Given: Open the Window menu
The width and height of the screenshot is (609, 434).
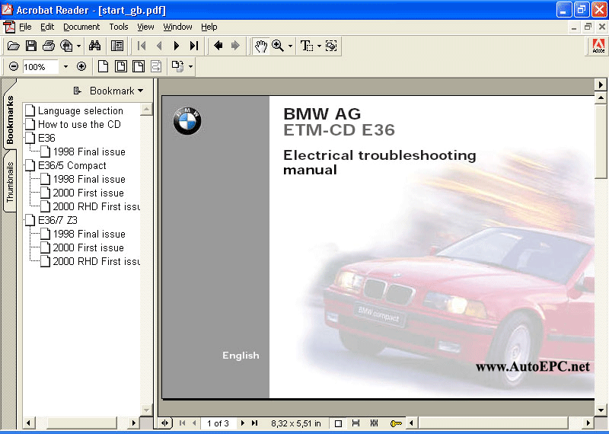Looking at the screenshot, I should pyautogui.click(x=177, y=27).
